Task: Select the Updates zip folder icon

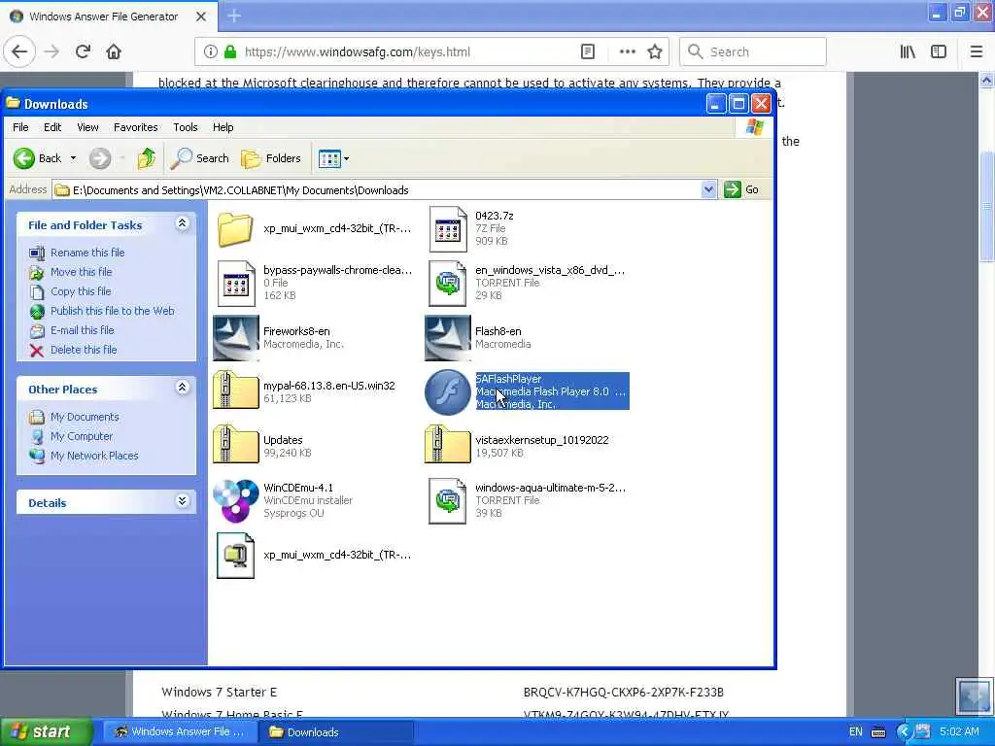Action: point(235,445)
